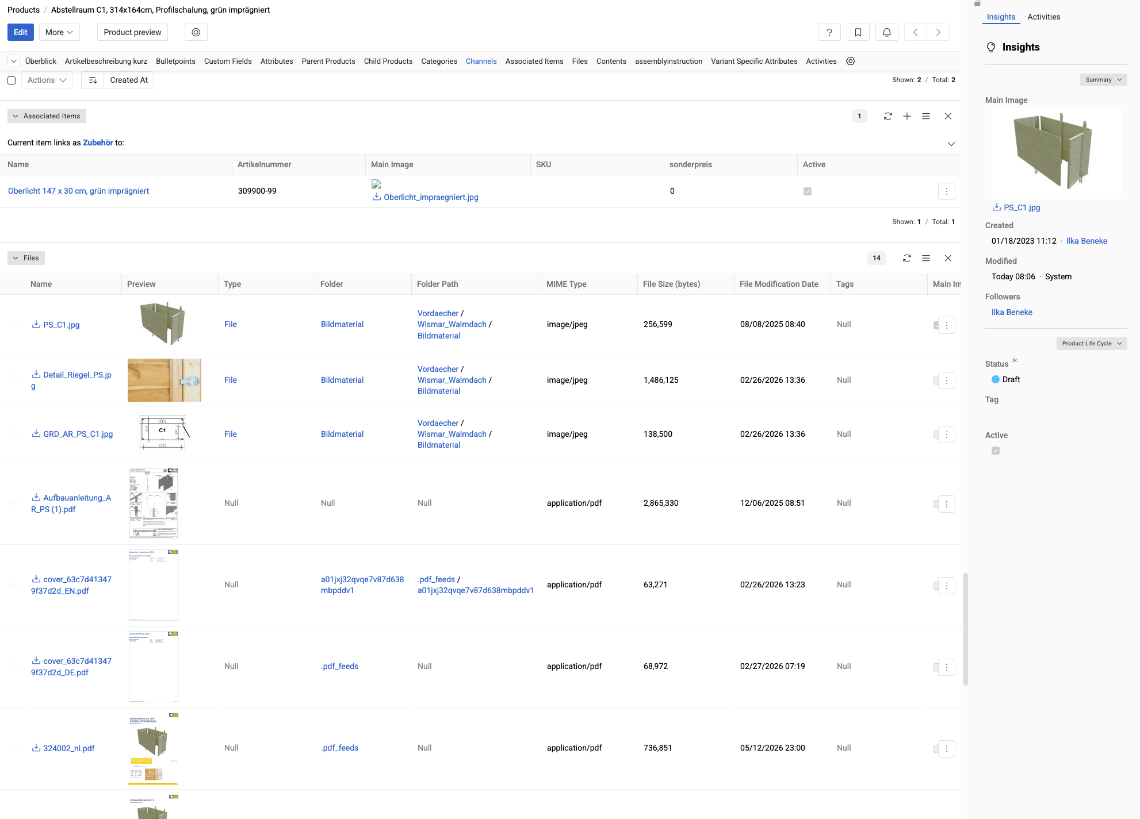The width and height of the screenshot is (1140, 819).
Task: Open Ilka Beneke follower link
Action: click(1012, 312)
